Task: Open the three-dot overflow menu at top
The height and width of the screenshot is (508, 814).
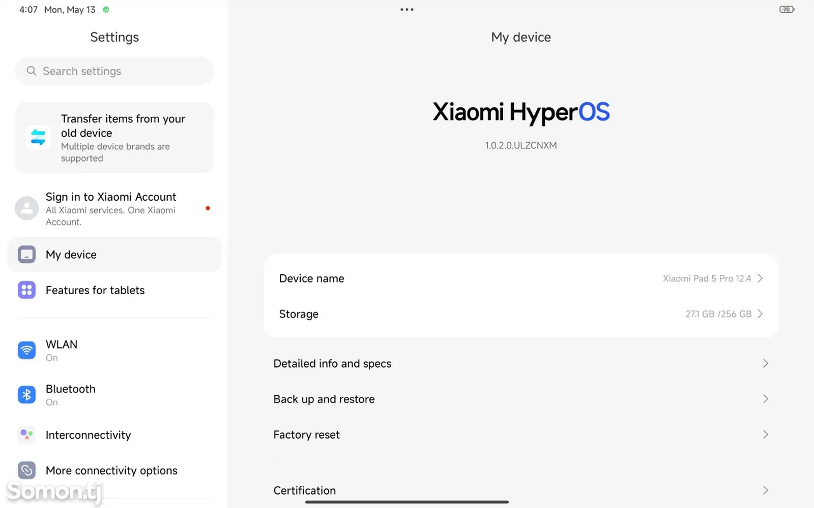Action: click(407, 10)
